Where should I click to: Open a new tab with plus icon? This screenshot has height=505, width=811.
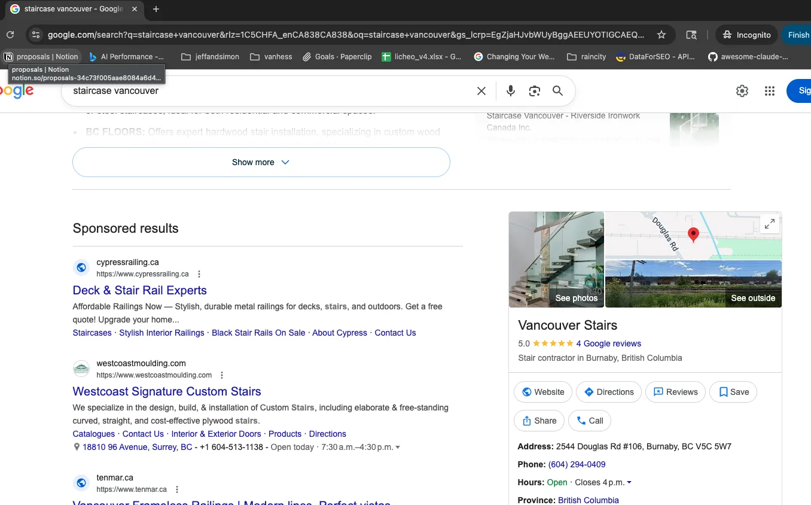click(x=156, y=9)
